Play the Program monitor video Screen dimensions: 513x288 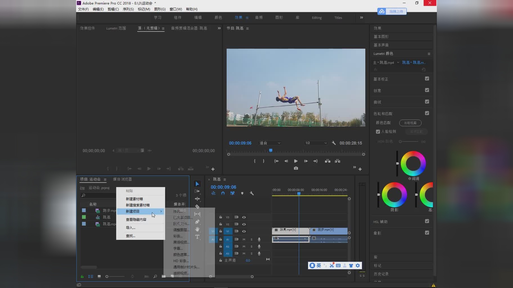(296, 161)
